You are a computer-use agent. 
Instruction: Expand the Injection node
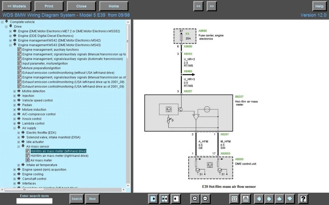pyautogui.click(x=15, y=96)
